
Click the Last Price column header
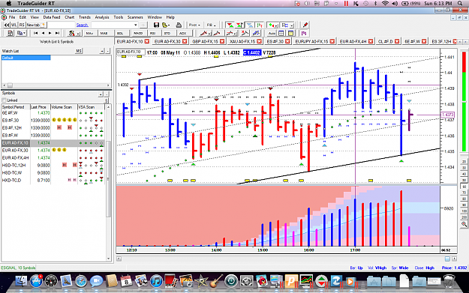(40, 107)
